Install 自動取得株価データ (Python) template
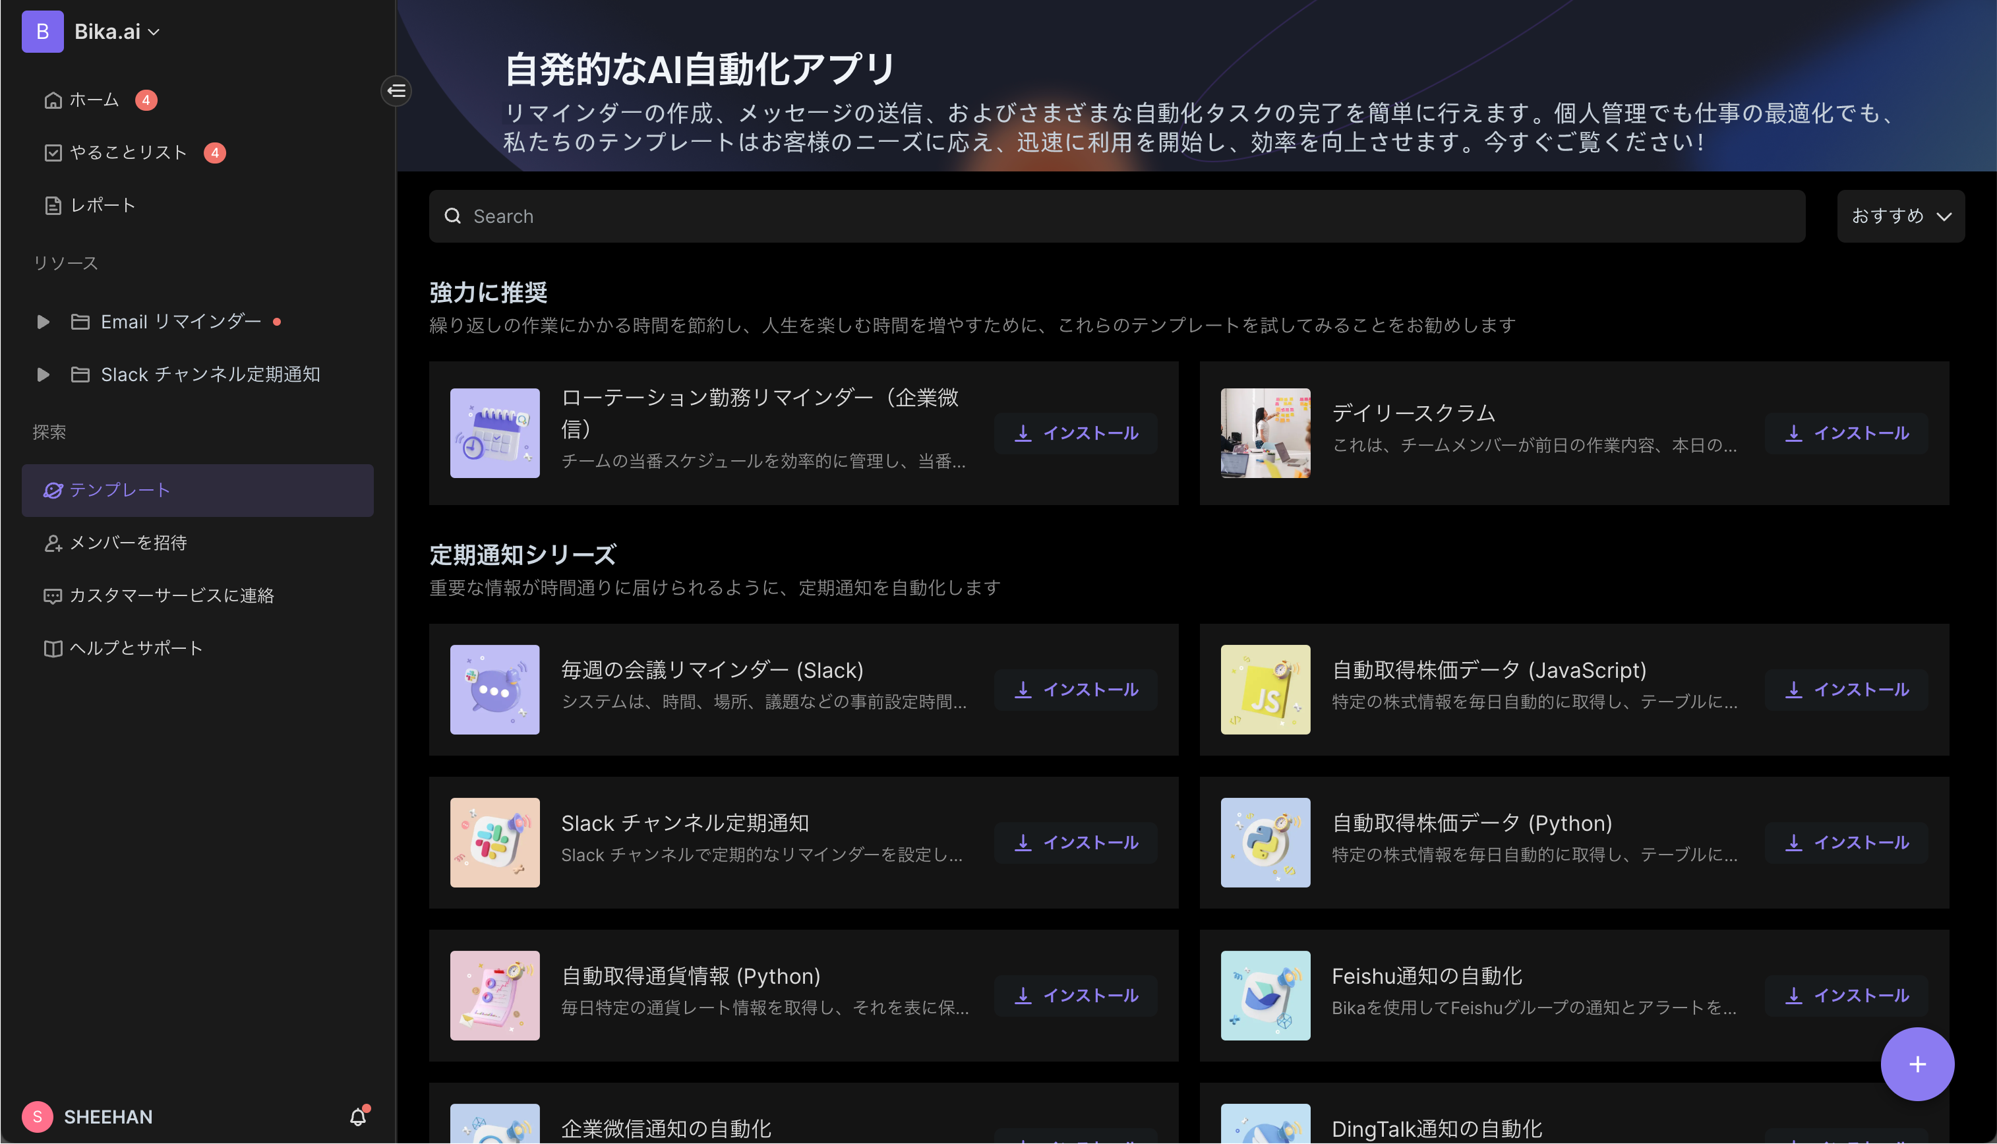This screenshot has height=1144, width=1997. 1846,843
